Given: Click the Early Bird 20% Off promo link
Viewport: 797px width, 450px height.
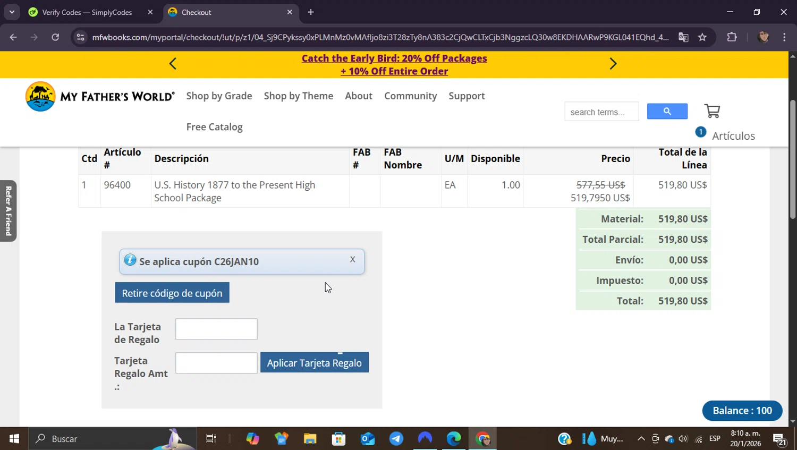Looking at the screenshot, I should click(x=394, y=65).
